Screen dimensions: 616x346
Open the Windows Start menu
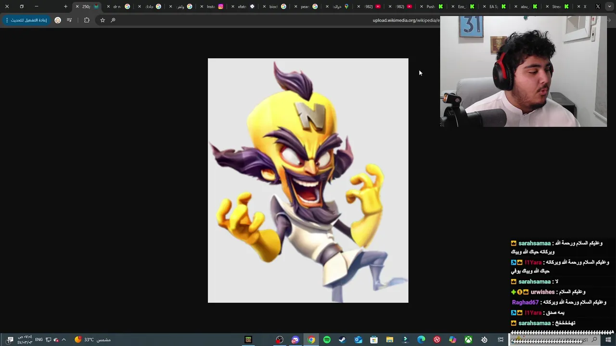pos(608,340)
